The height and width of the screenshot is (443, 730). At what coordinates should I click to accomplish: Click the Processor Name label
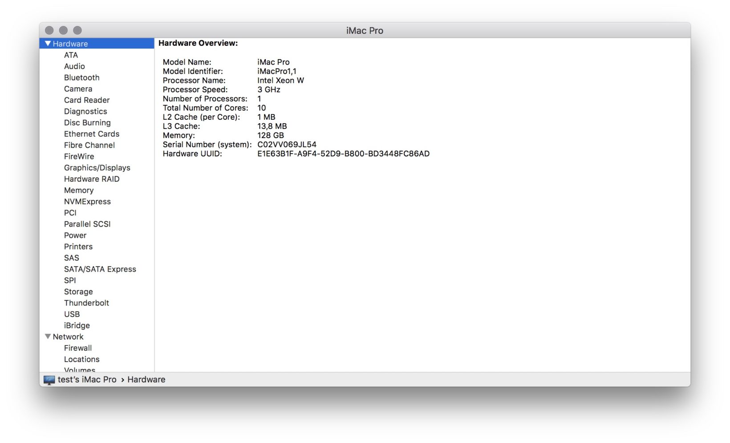click(194, 81)
